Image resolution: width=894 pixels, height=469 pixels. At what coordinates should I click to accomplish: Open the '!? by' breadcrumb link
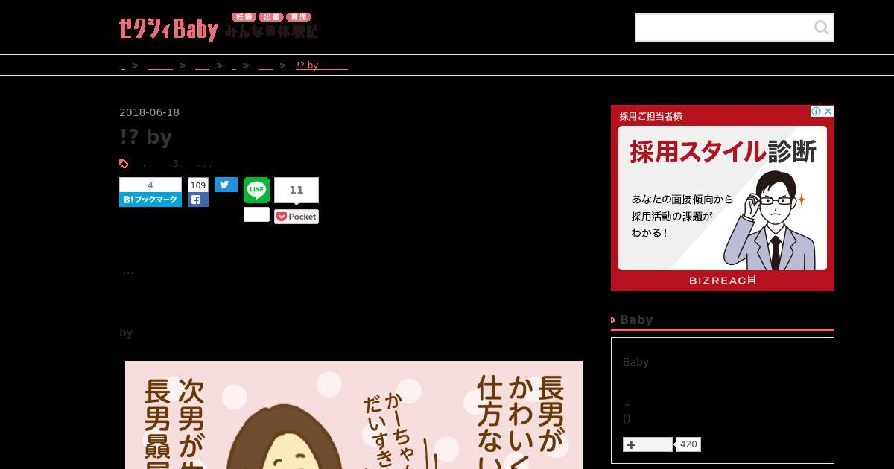[322, 66]
